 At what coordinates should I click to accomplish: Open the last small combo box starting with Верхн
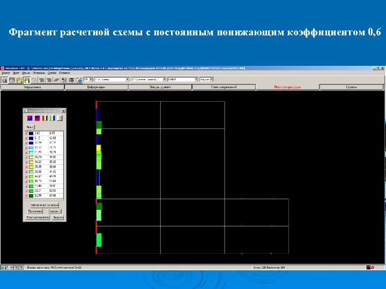click(x=206, y=79)
